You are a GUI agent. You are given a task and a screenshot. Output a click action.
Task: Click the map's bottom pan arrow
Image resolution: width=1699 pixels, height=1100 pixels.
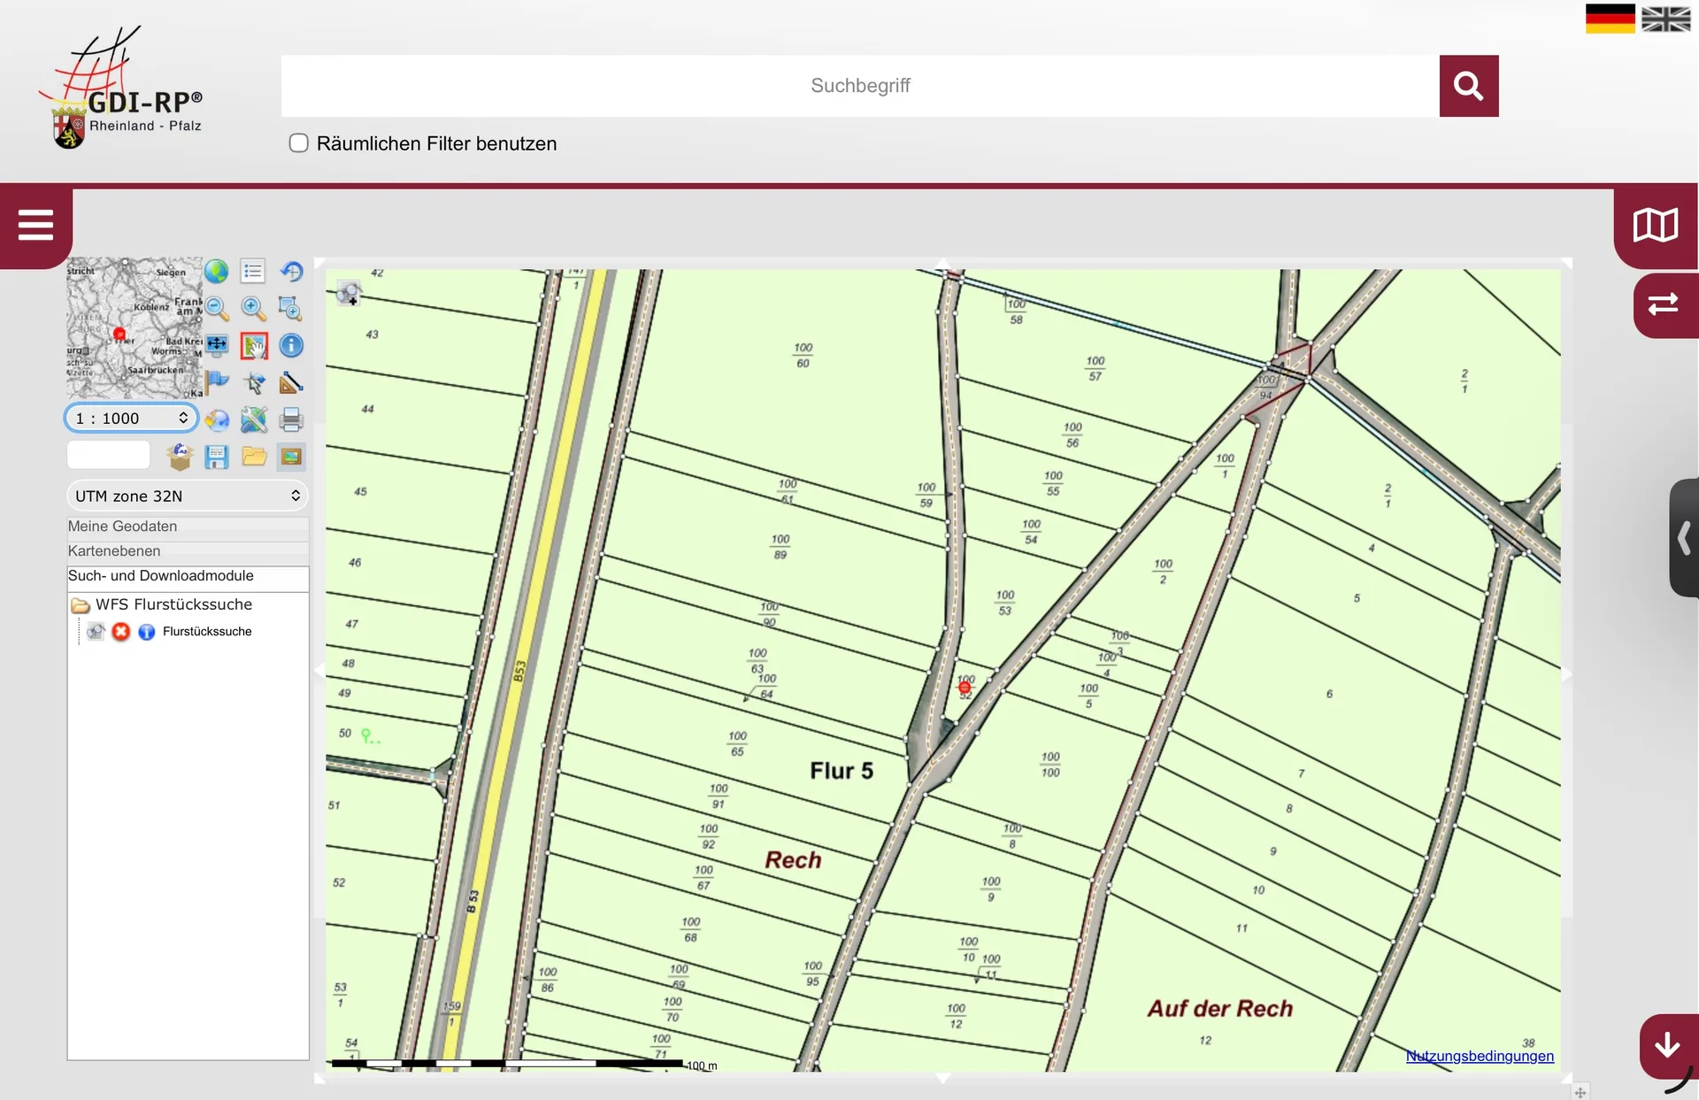(942, 1078)
